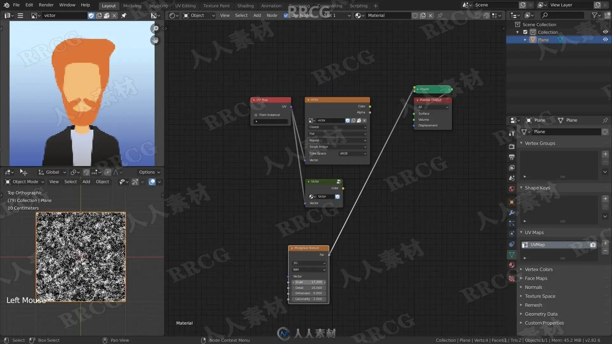Viewport: 612px width, 344px height.
Task: Click the Scale value slider in Musgrave node
Action: [x=309, y=282]
